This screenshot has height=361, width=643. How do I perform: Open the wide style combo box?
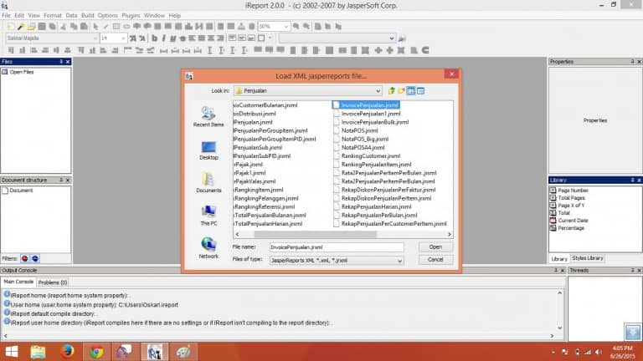click(x=337, y=38)
